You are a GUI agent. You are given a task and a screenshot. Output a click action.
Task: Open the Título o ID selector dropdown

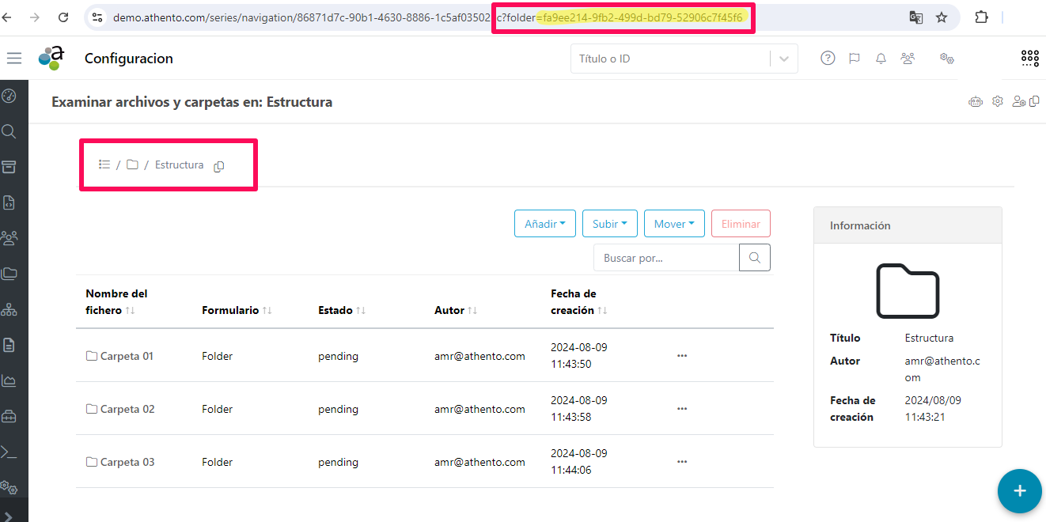click(783, 59)
